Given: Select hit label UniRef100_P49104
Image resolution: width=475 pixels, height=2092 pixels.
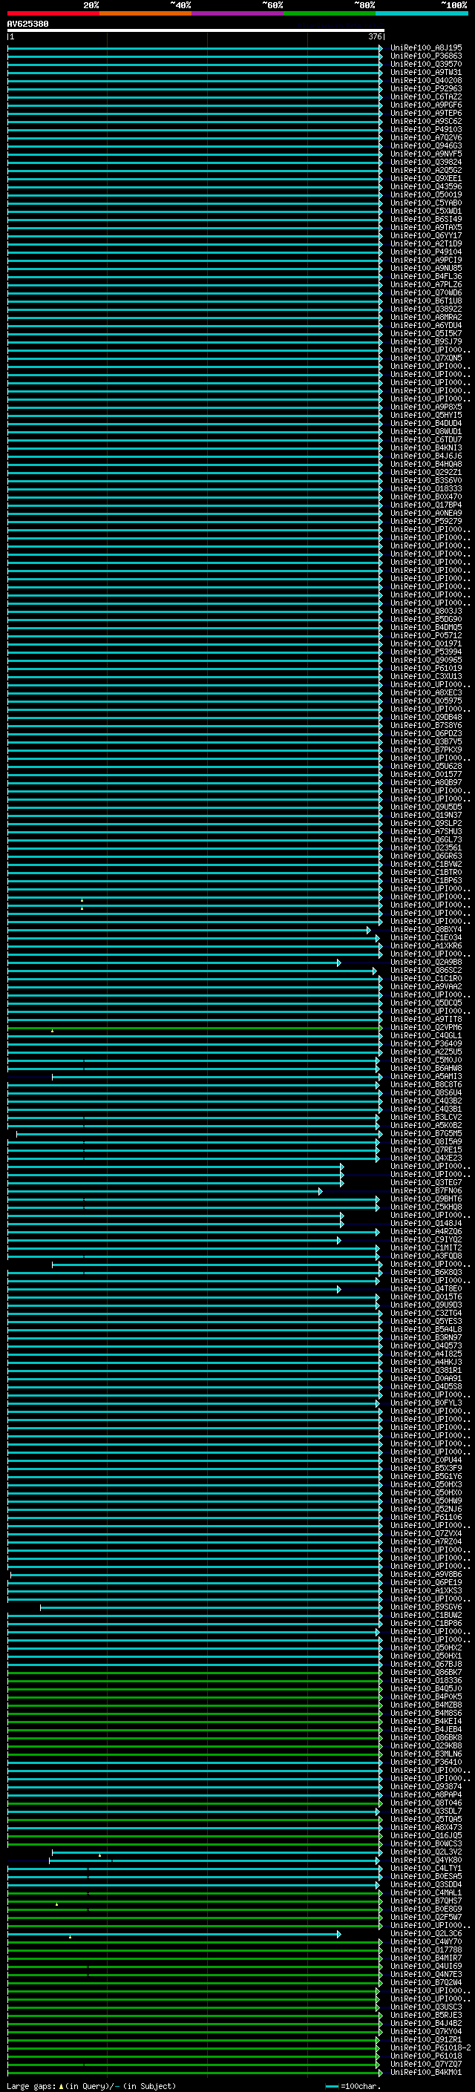Looking at the screenshot, I should [426, 252].
